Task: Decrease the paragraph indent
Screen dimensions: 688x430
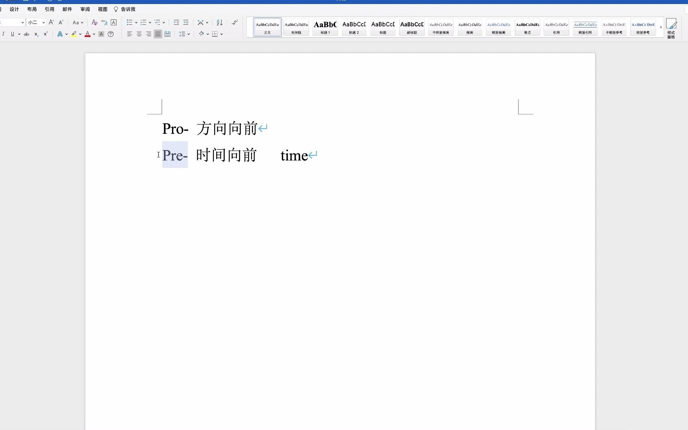Action: pyautogui.click(x=176, y=22)
